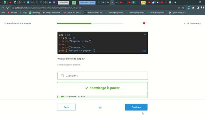Screen dimensions: 205x115
Task: Bookmark this page with the star icon
Action: [183, 8]
